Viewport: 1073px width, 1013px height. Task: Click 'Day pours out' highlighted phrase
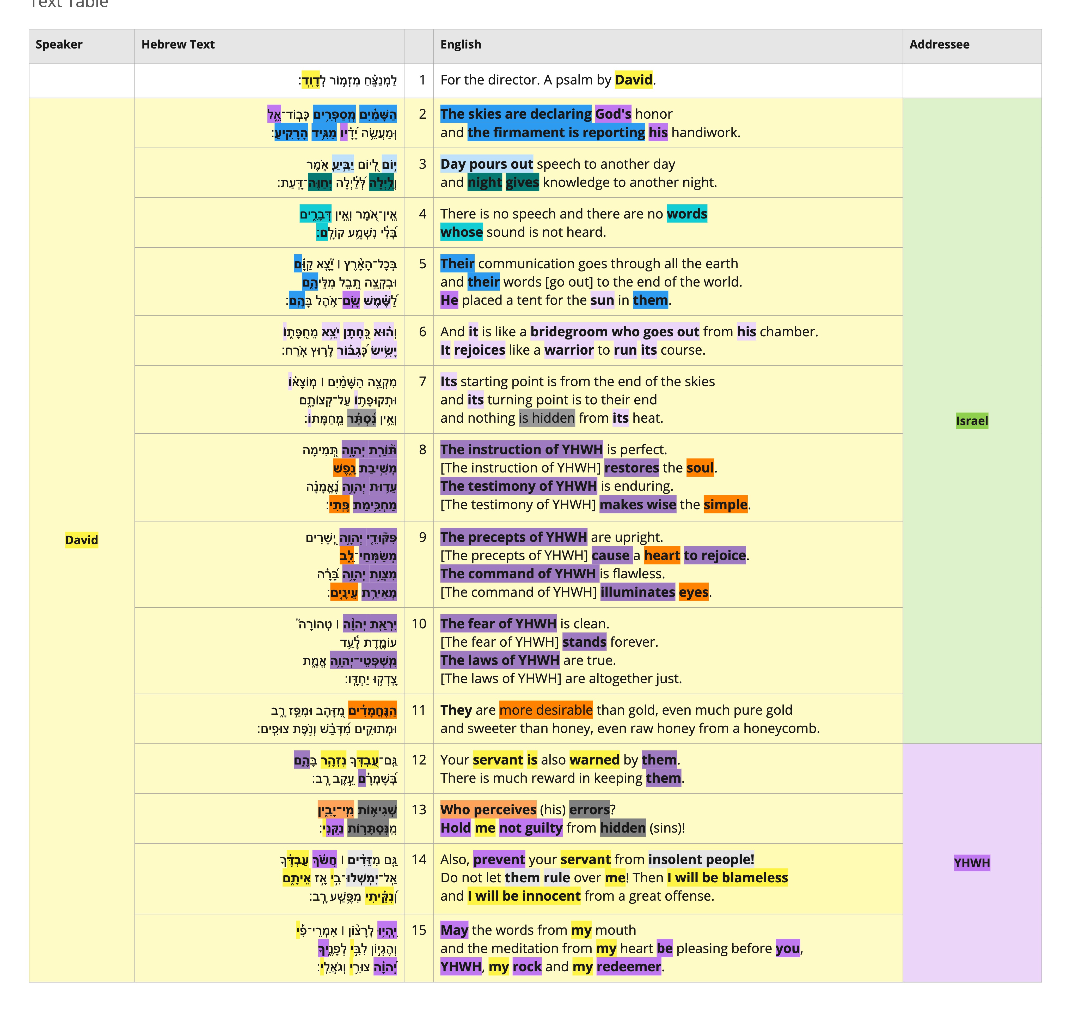(486, 164)
